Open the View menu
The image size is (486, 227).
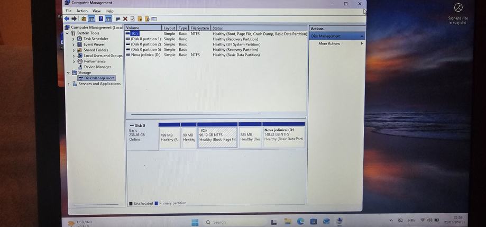[x=96, y=11]
